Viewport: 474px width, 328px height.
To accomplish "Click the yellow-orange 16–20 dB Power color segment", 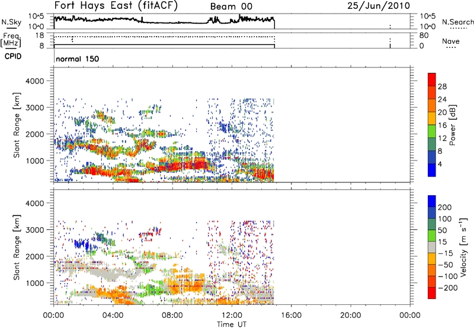I will pyautogui.click(x=432, y=118).
